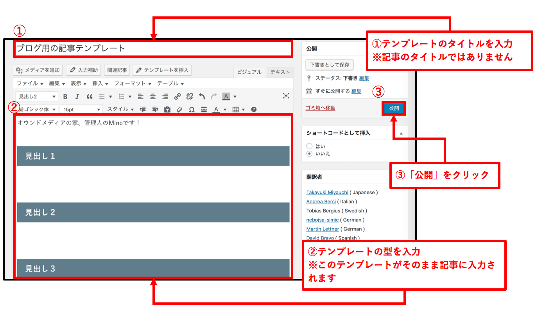Click the メディアを追加 button

pyautogui.click(x=38, y=70)
